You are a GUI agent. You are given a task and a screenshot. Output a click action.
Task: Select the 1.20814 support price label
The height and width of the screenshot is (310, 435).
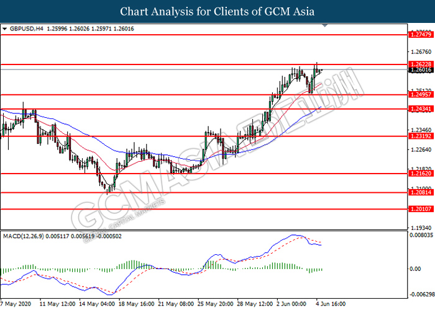click(421, 192)
